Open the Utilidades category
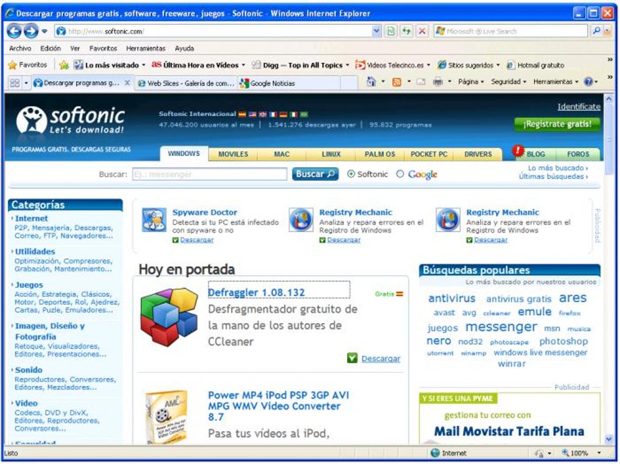The height and width of the screenshot is (464, 620). [35, 251]
